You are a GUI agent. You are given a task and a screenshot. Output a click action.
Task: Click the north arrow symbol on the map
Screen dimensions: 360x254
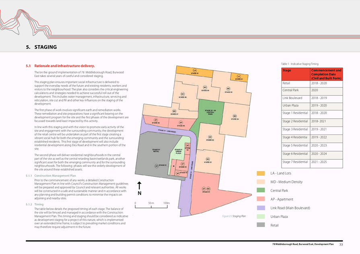139,188
